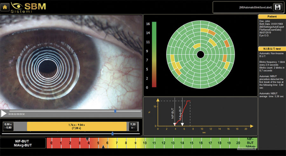Play the eye video recording
Screen dimensions: 286x156
(x=3, y=114)
